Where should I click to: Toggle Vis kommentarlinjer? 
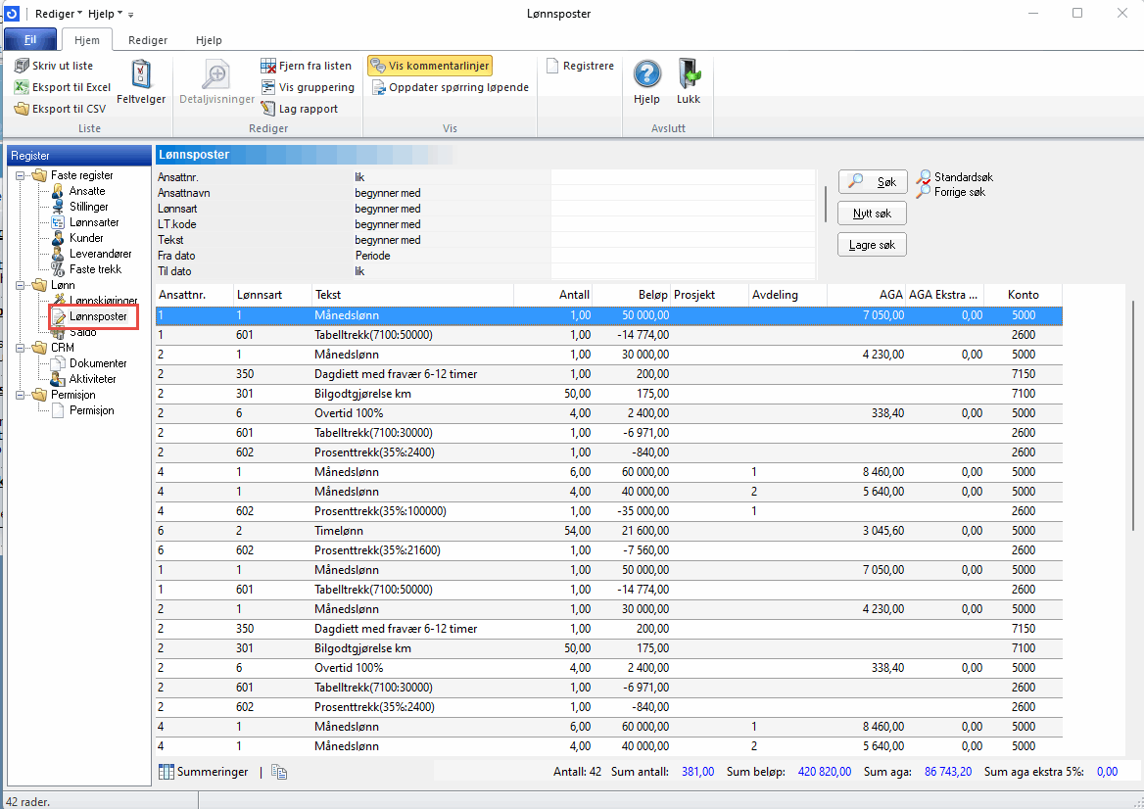coord(429,66)
